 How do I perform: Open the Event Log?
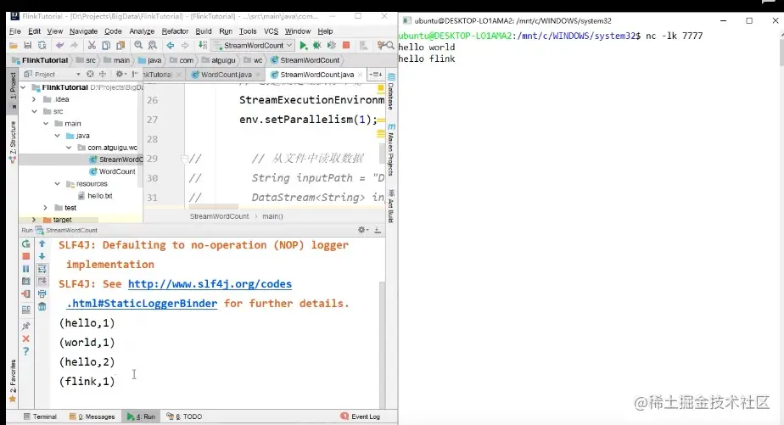coord(361,417)
